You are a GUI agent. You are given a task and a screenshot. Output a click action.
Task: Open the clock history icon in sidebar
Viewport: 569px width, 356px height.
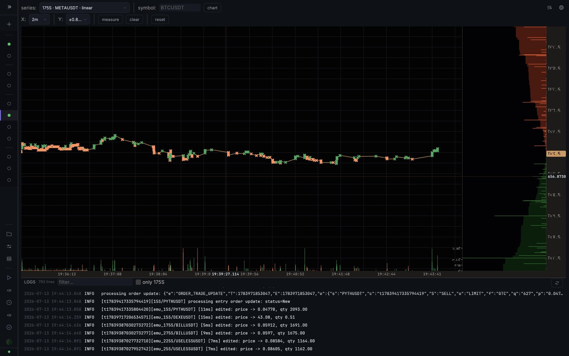tap(9, 303)
